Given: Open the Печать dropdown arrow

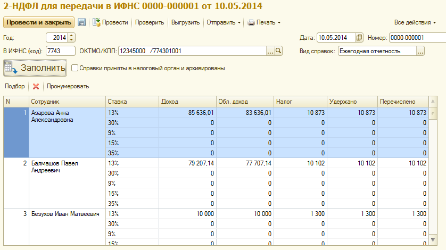Looking at the screenshot, I should click(279, 23).
